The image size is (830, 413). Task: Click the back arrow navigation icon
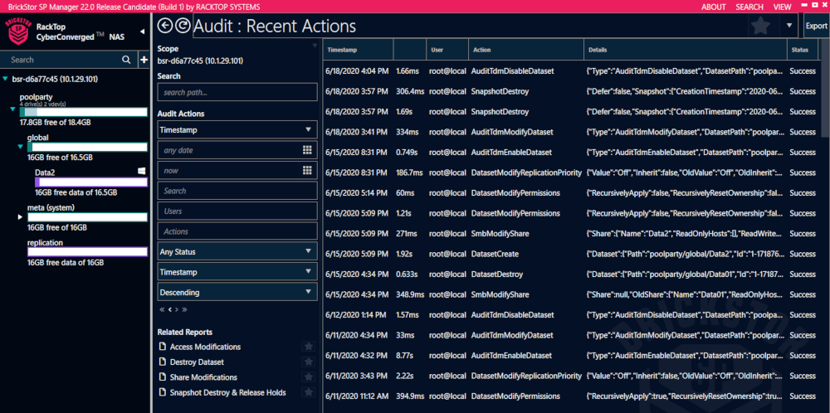coord(164,26)
